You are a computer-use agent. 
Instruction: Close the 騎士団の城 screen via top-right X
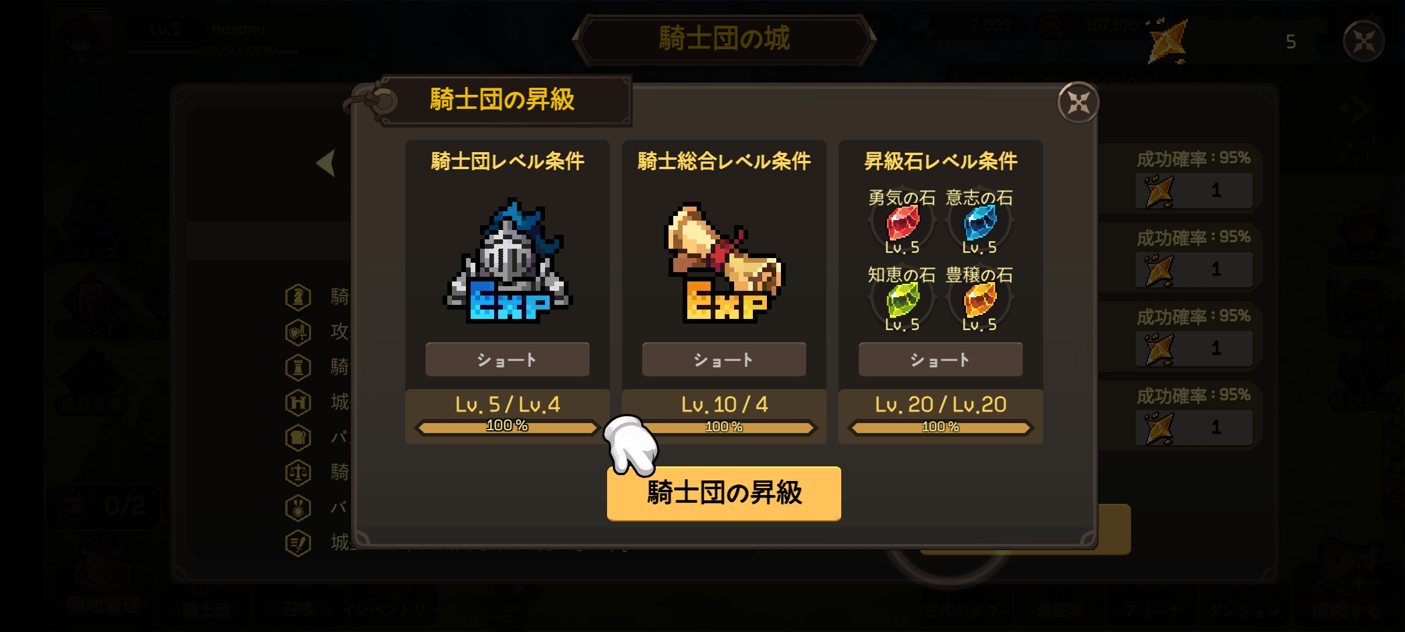pyautogui.click(x=1363, y=41)
